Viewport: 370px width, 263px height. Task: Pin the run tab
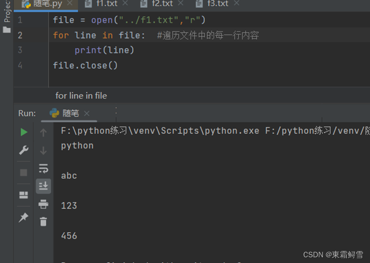point(24,217)
